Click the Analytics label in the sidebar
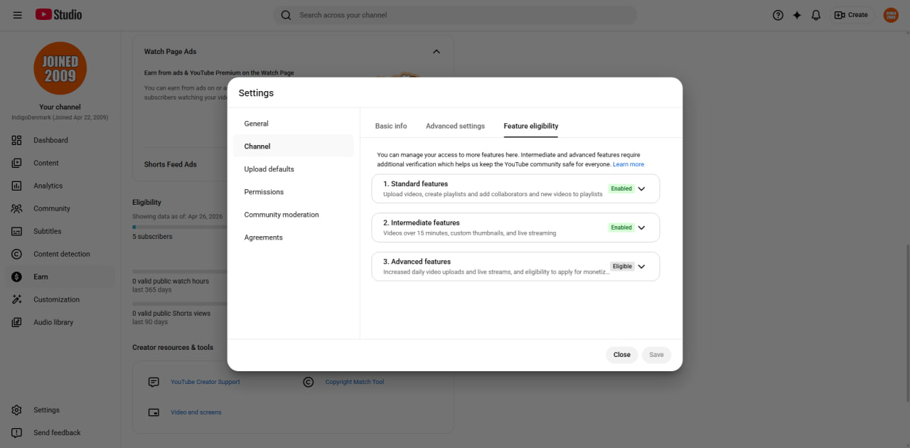Viewport: 910px width, 448px height. coord(48,186)
